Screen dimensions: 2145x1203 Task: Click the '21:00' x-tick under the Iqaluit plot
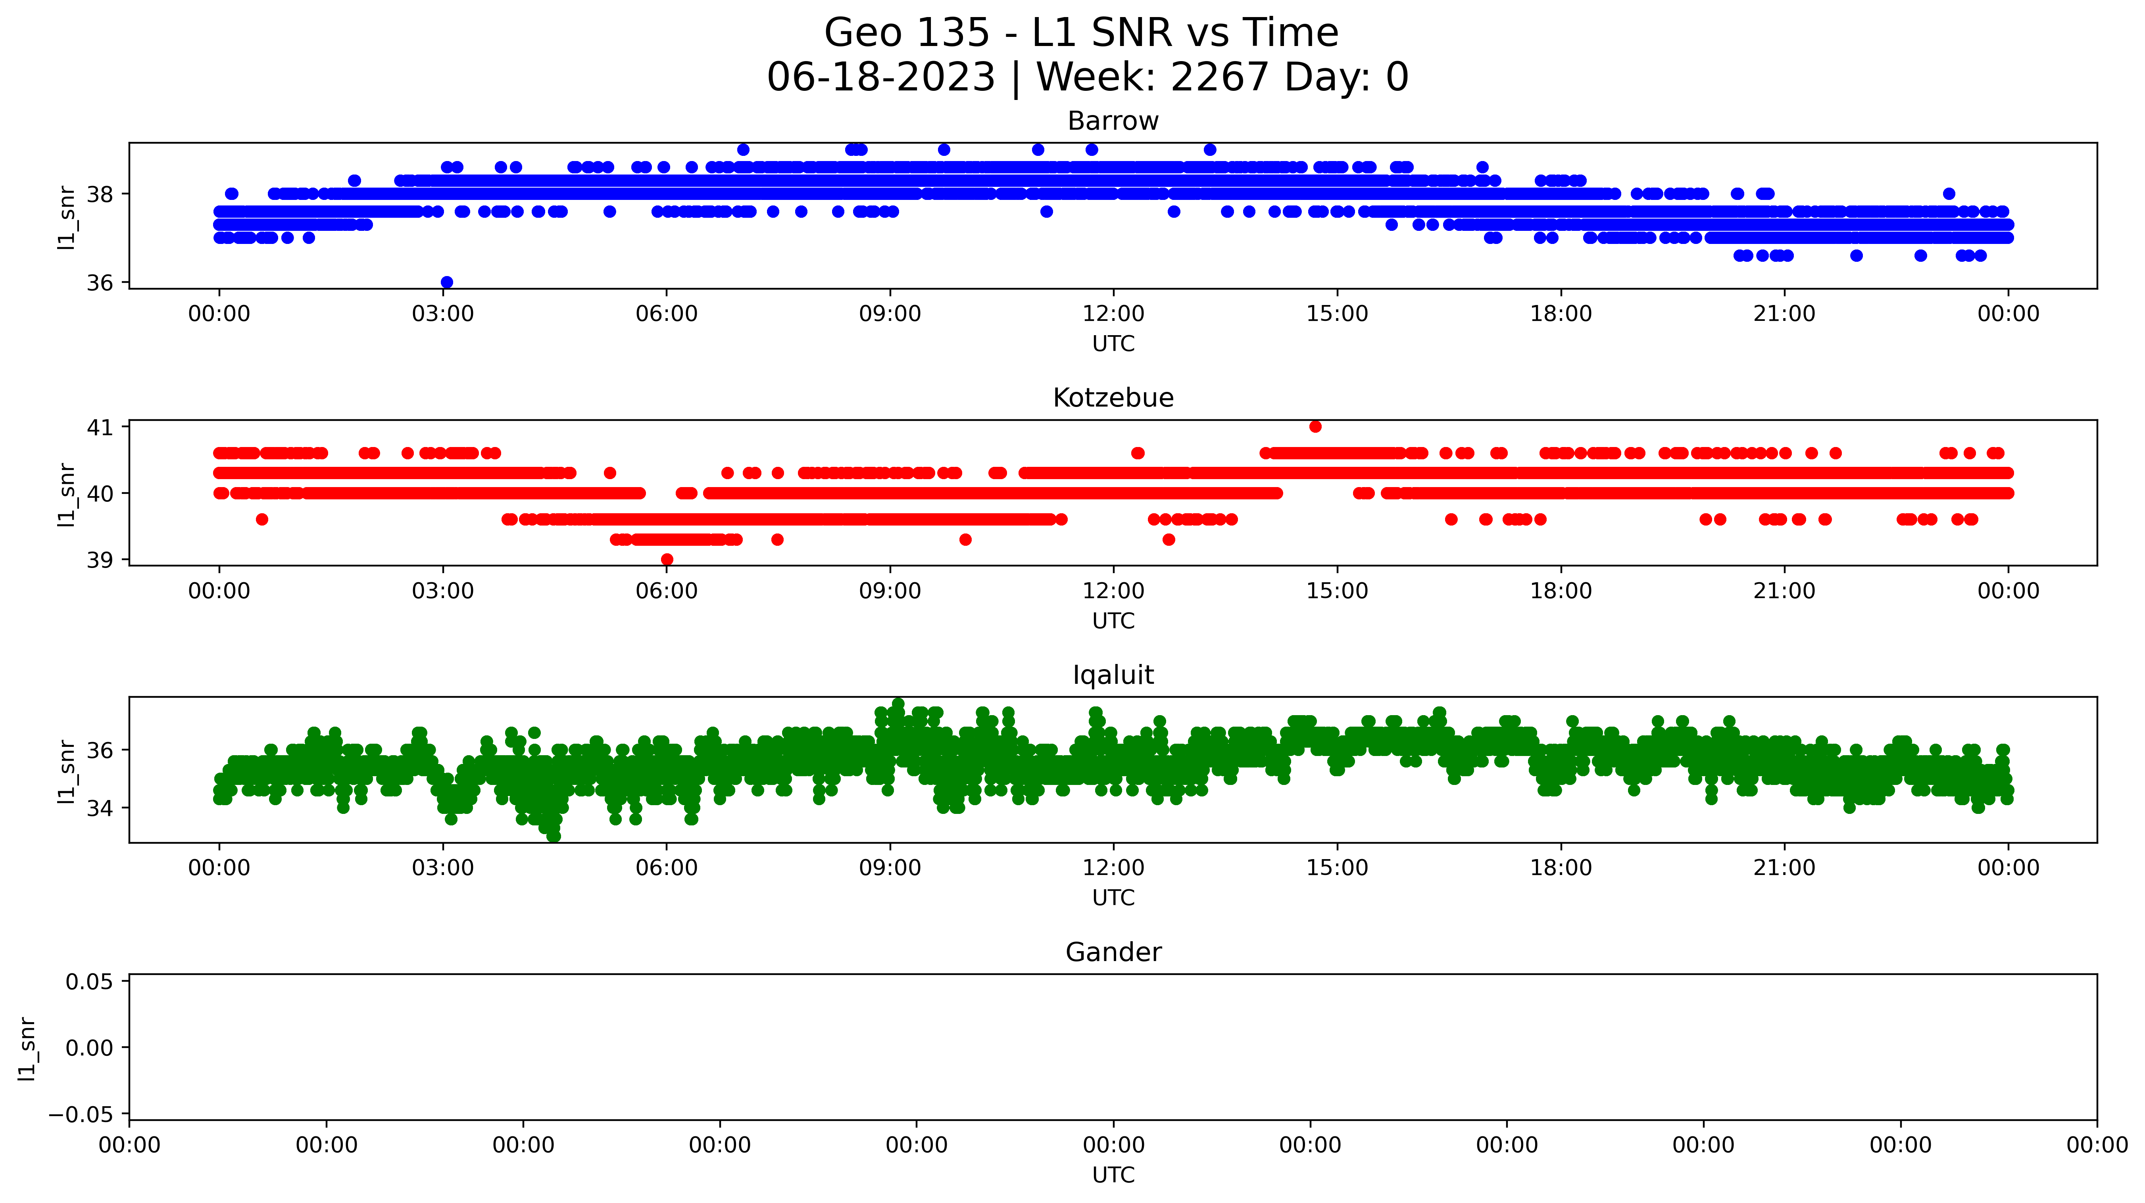tap(1784, 867)
